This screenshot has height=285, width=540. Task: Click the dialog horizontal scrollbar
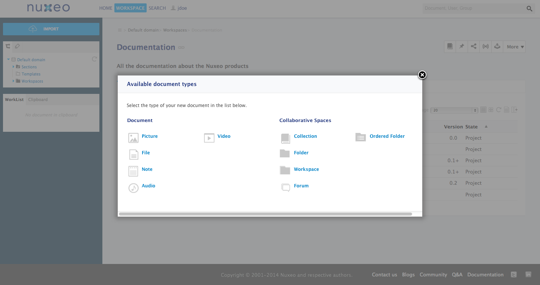[x=265, y=214]
